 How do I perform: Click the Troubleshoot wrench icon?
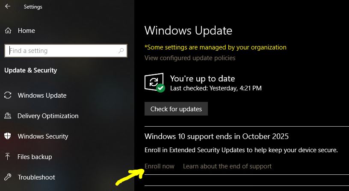click(8, 177)
